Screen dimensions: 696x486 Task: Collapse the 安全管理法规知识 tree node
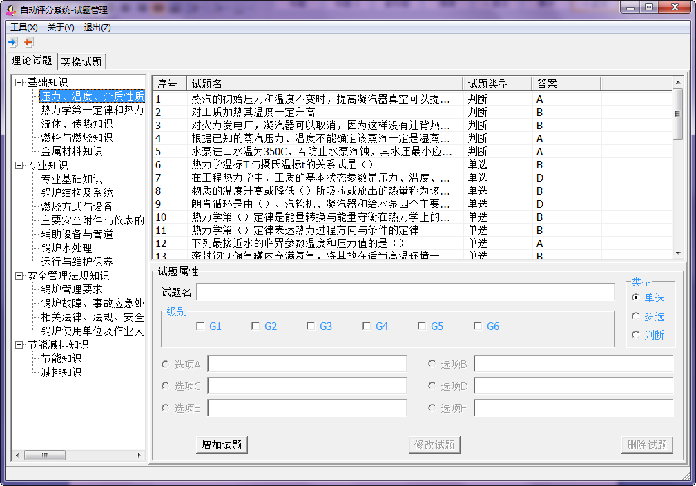19,276
